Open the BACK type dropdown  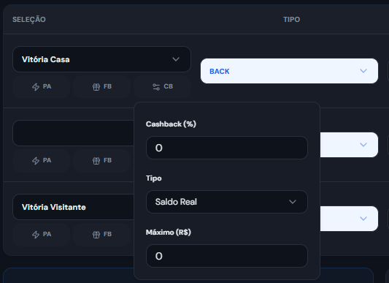click(x=289, y=71)
